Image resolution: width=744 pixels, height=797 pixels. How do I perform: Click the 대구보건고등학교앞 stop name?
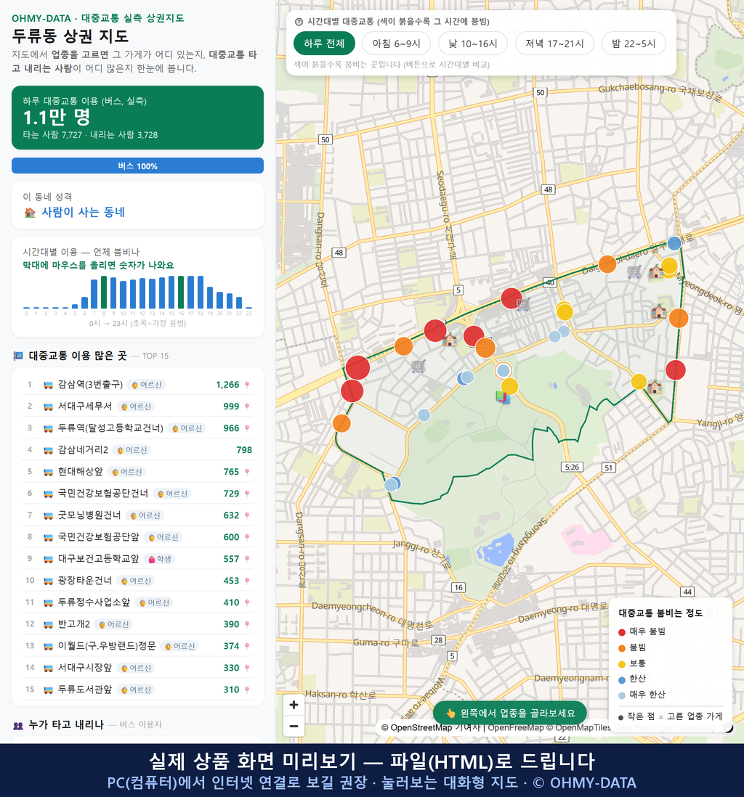(x=98, y=559)
